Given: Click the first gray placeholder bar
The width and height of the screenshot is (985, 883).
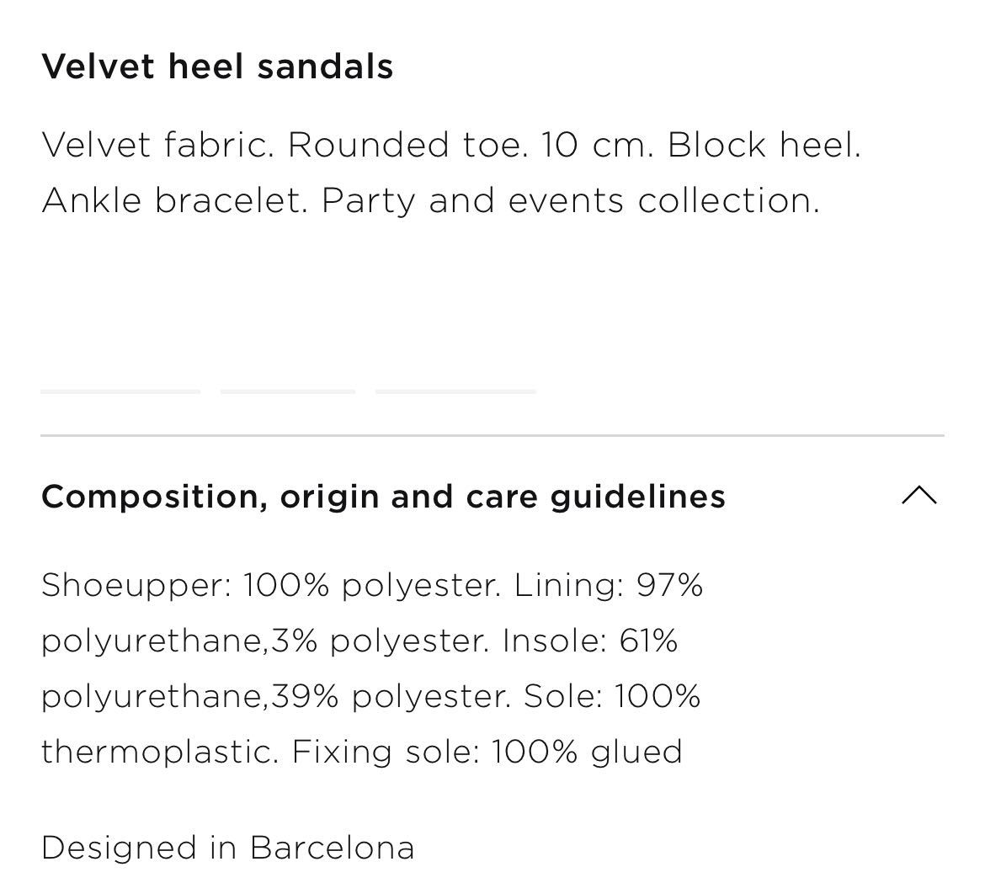Looking at the screenshot, I should 120,391.
